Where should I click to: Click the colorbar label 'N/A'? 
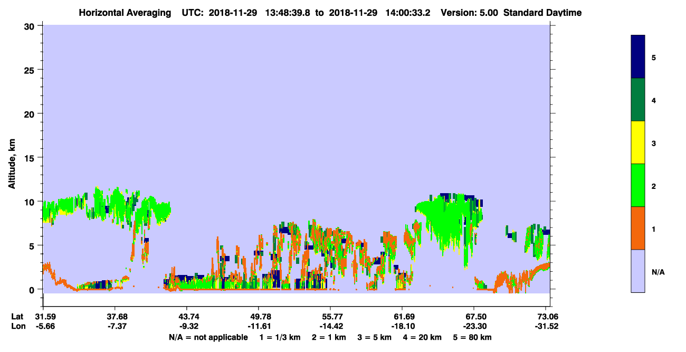pyautogui.click(x=658, y=271)
